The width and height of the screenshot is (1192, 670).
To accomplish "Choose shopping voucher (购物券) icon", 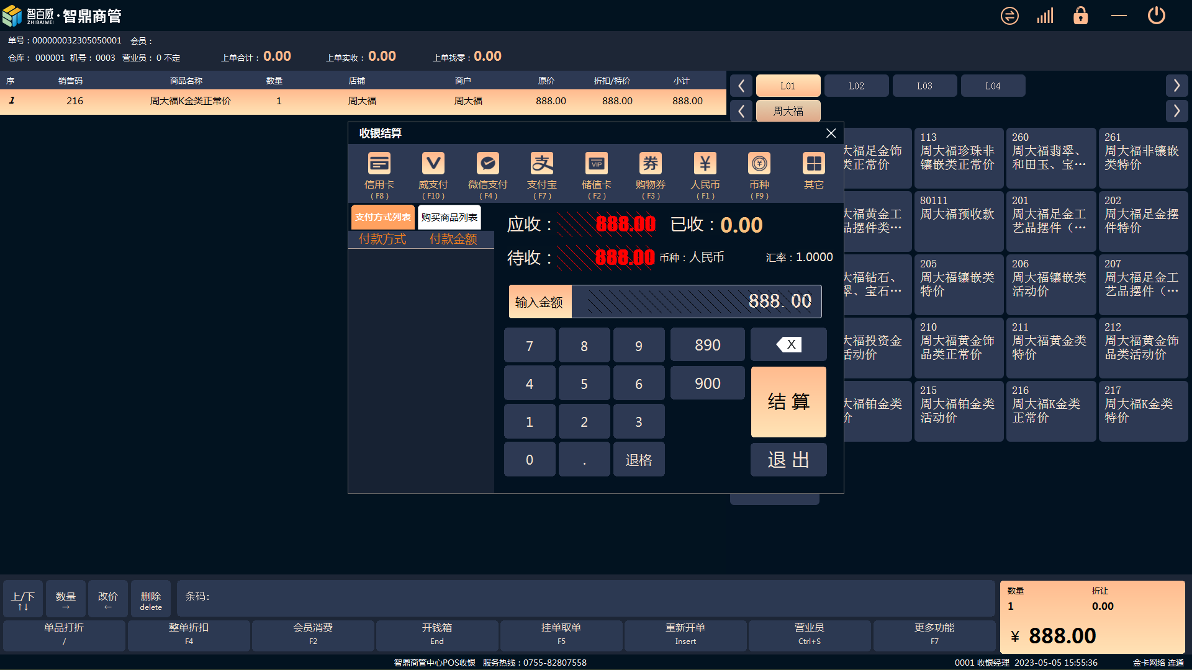I will tap(650, 164).
